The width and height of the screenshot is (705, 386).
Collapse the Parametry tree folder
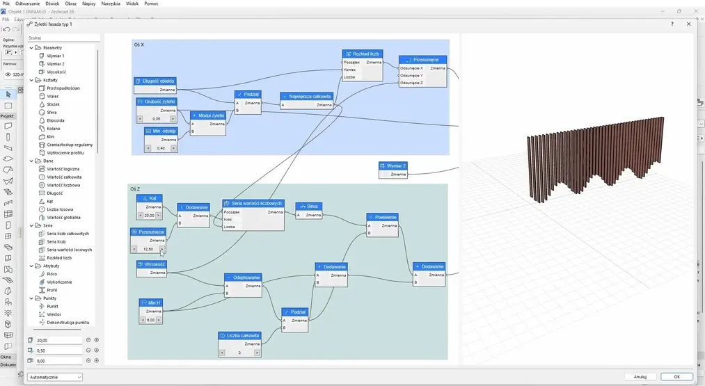click(32, 47)
